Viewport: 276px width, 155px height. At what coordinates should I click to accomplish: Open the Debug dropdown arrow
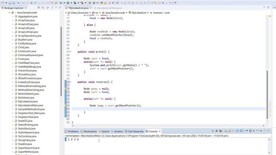point(64,3)
